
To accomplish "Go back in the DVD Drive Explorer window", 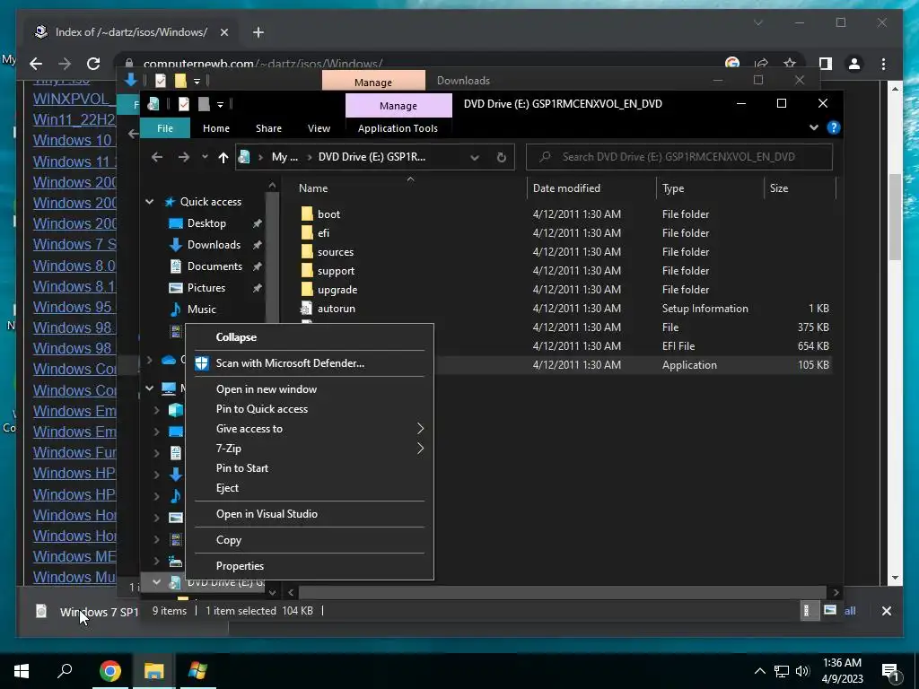I will (156, 157).
